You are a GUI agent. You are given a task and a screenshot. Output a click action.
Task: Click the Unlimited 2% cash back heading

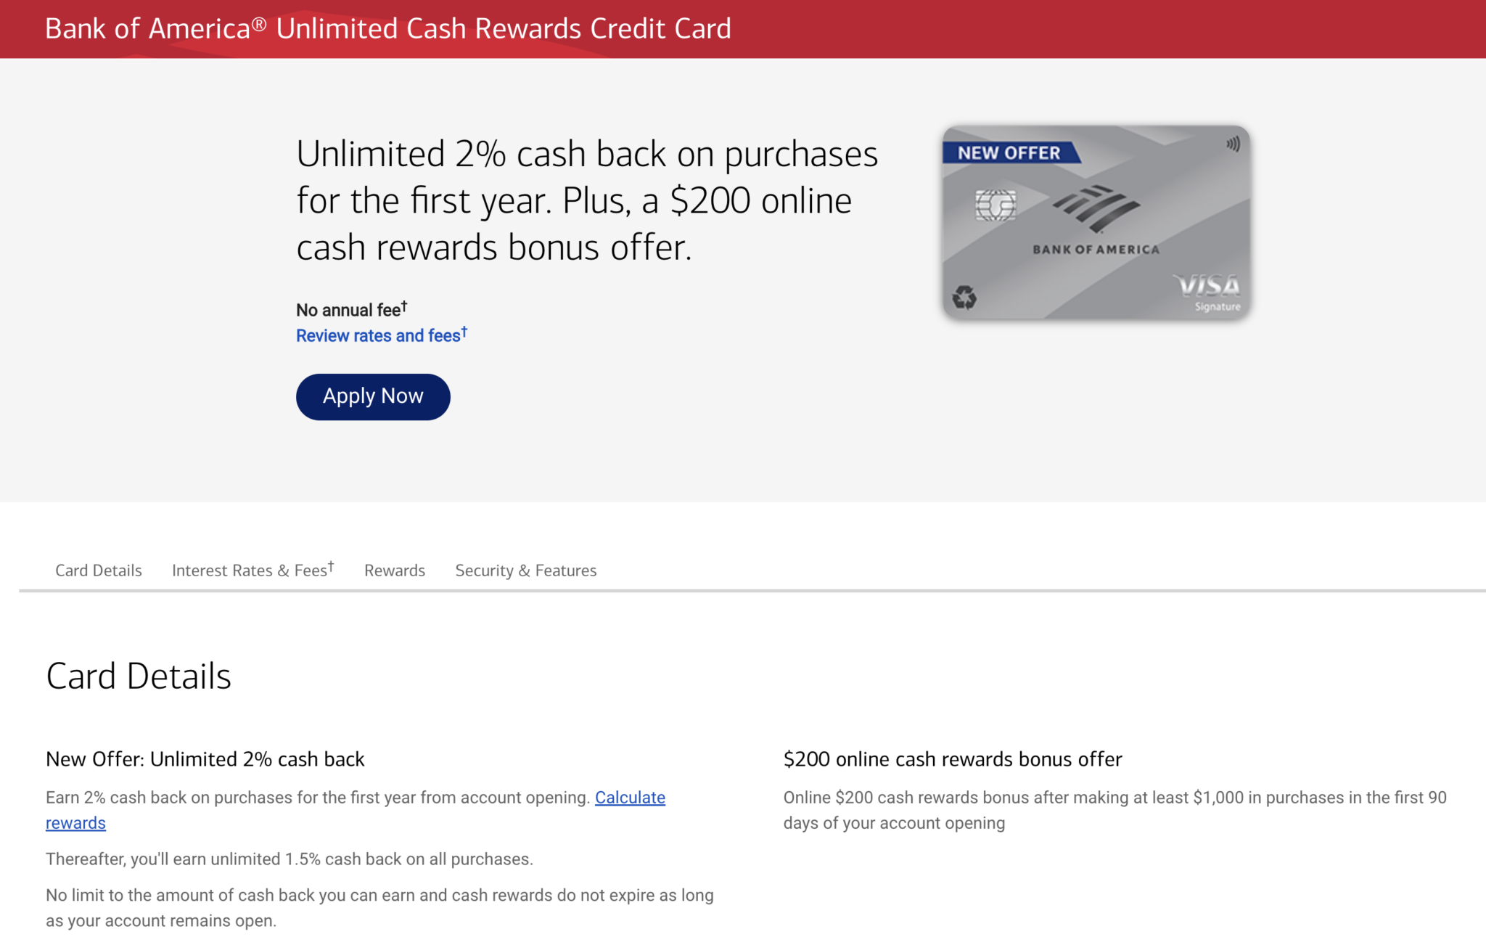click(205, 759)
